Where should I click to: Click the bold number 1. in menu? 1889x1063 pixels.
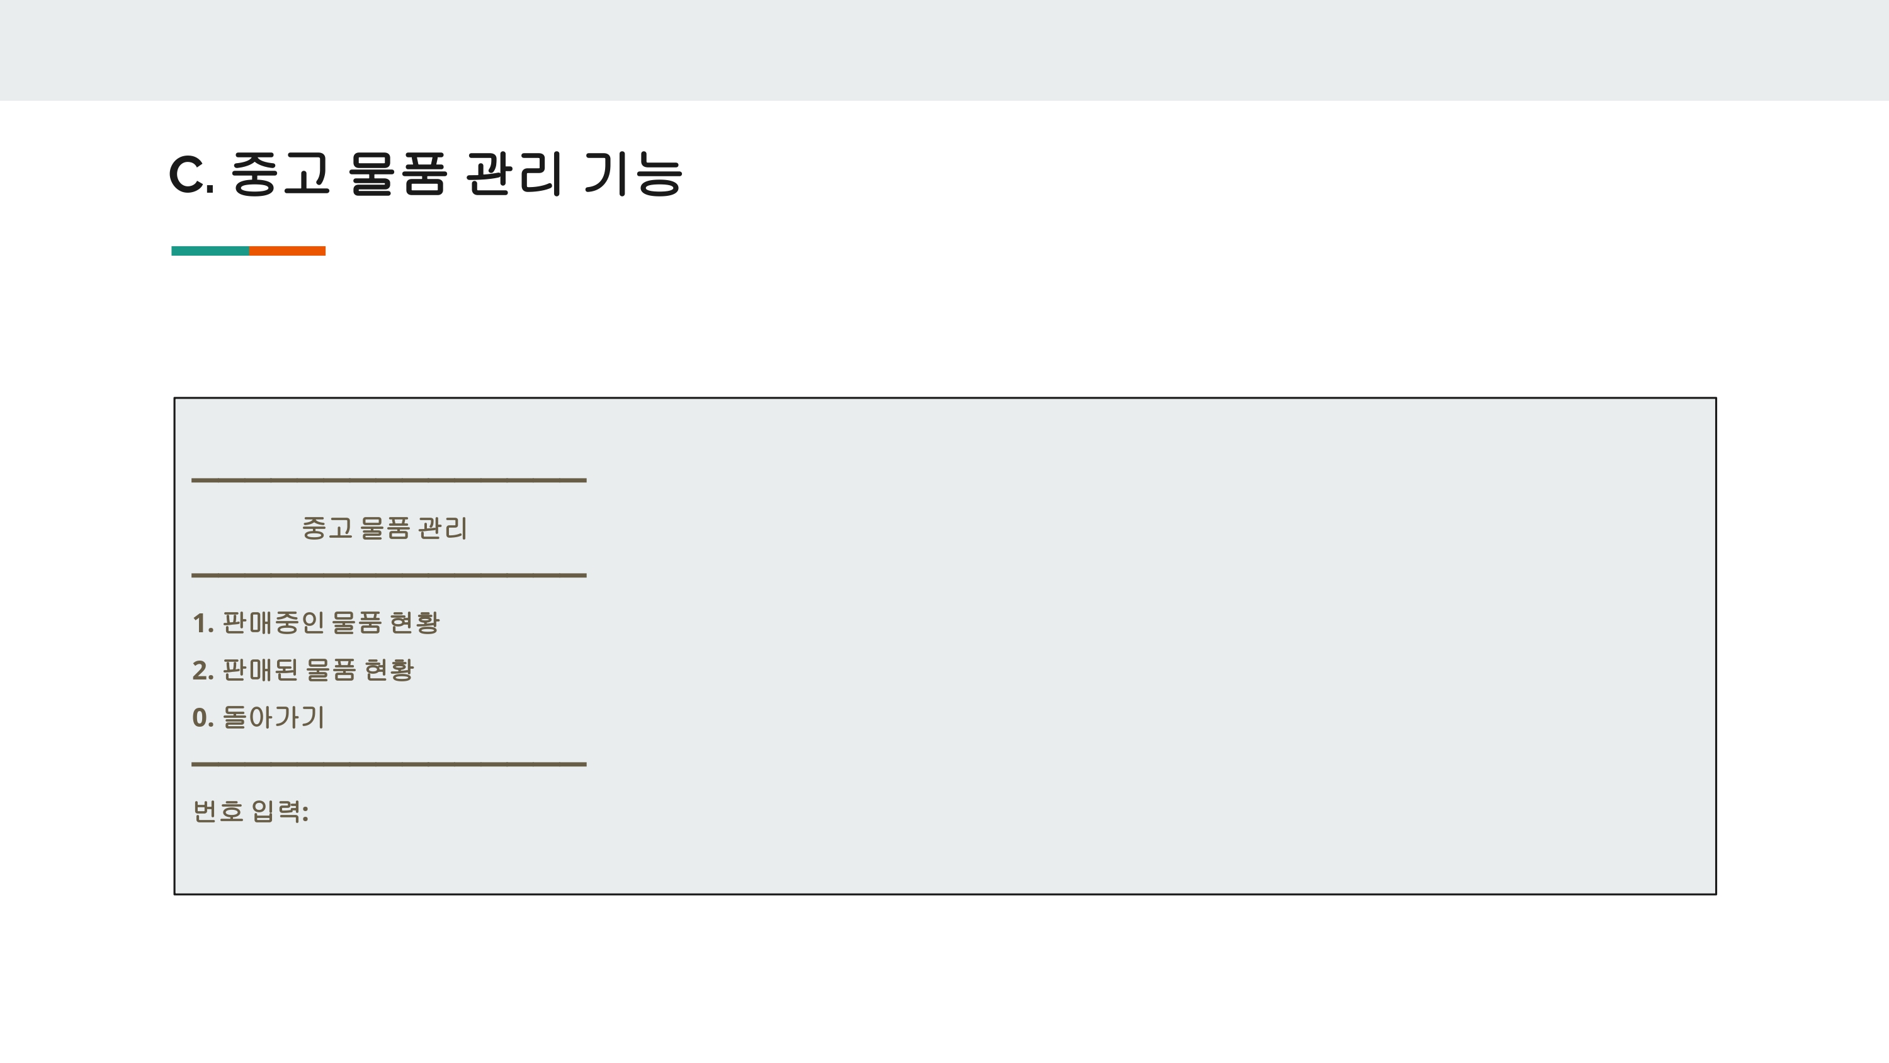click(x=203, y=623)
